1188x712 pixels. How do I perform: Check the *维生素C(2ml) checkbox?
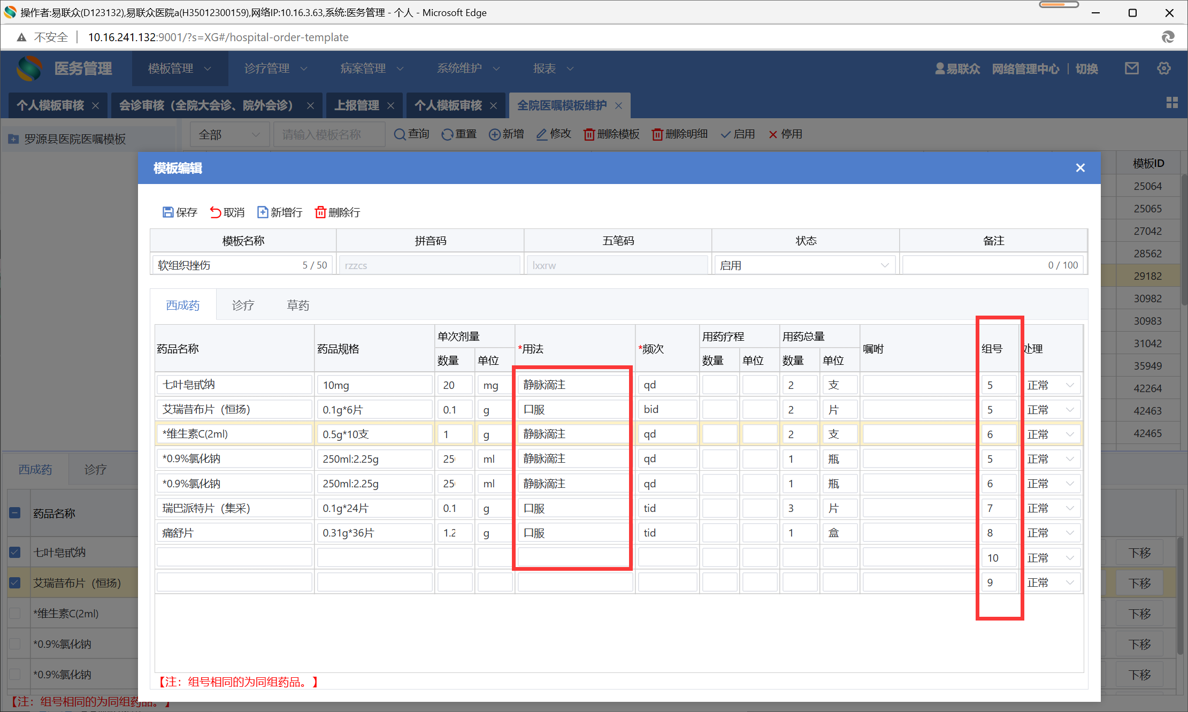pyautogui.click(x=15, y=613)
